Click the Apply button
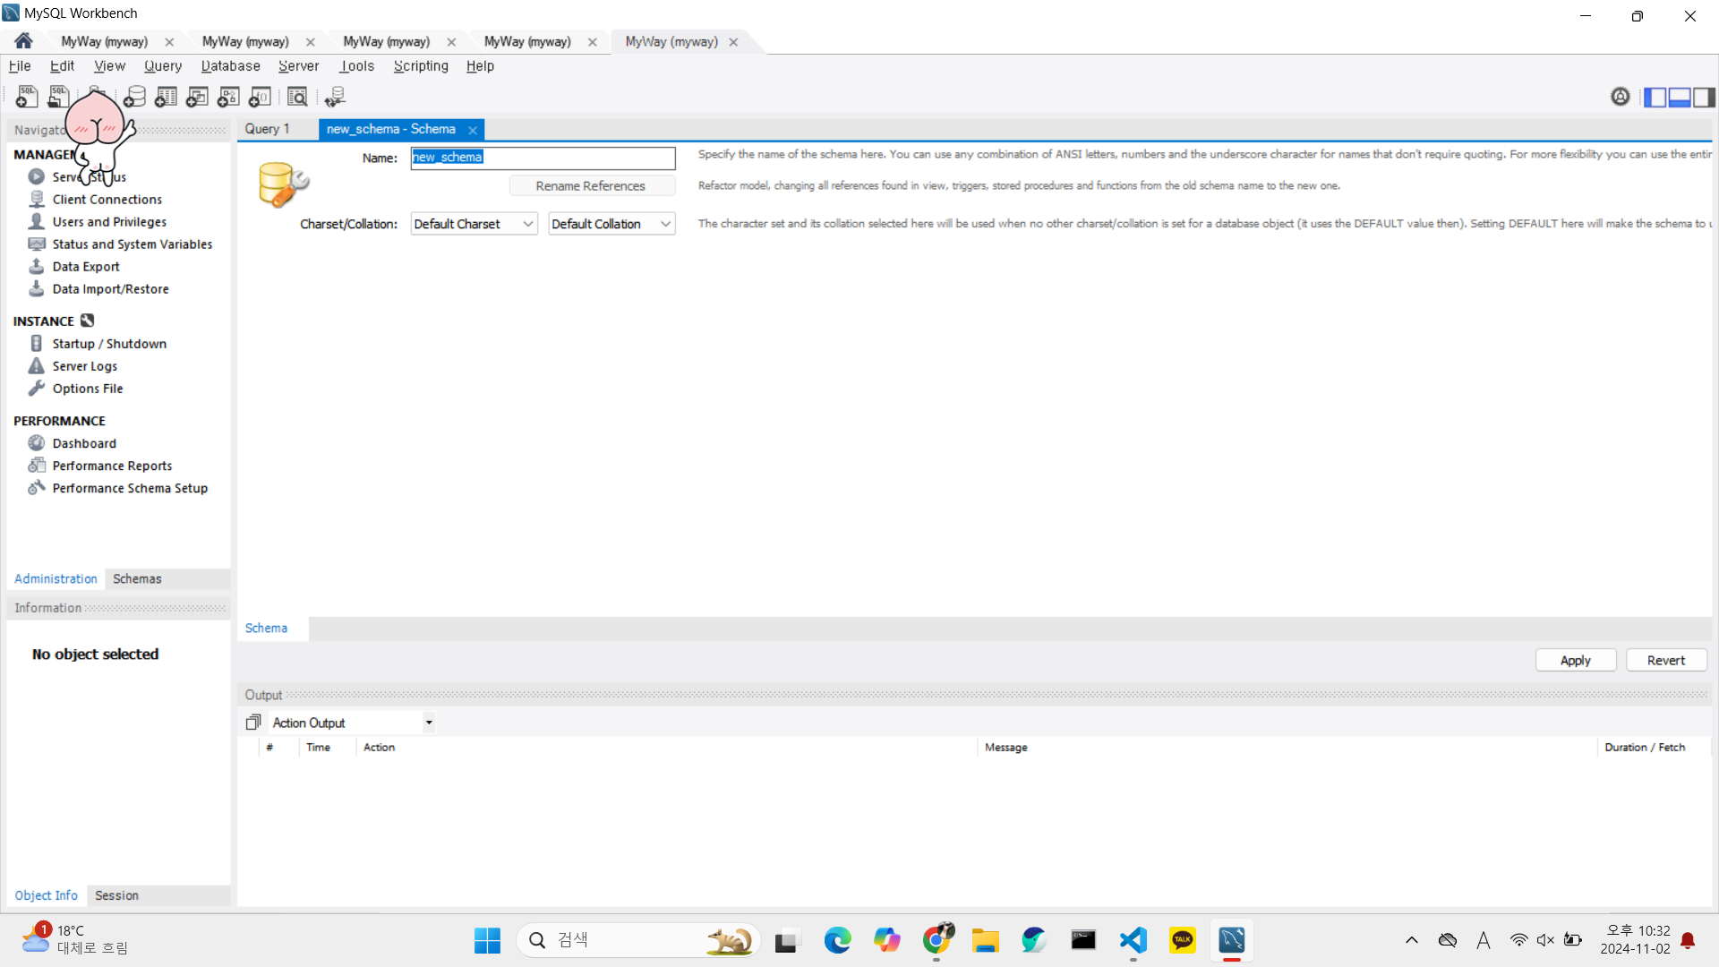This screenshot has height=967, width=1719. [1575, 660]
